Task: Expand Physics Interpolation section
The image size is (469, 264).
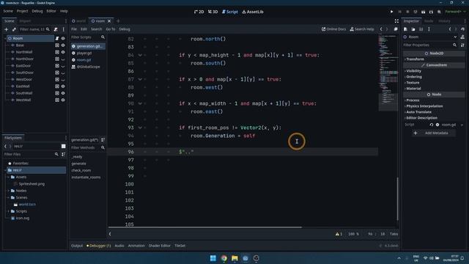Action: (x=434, y=106)
